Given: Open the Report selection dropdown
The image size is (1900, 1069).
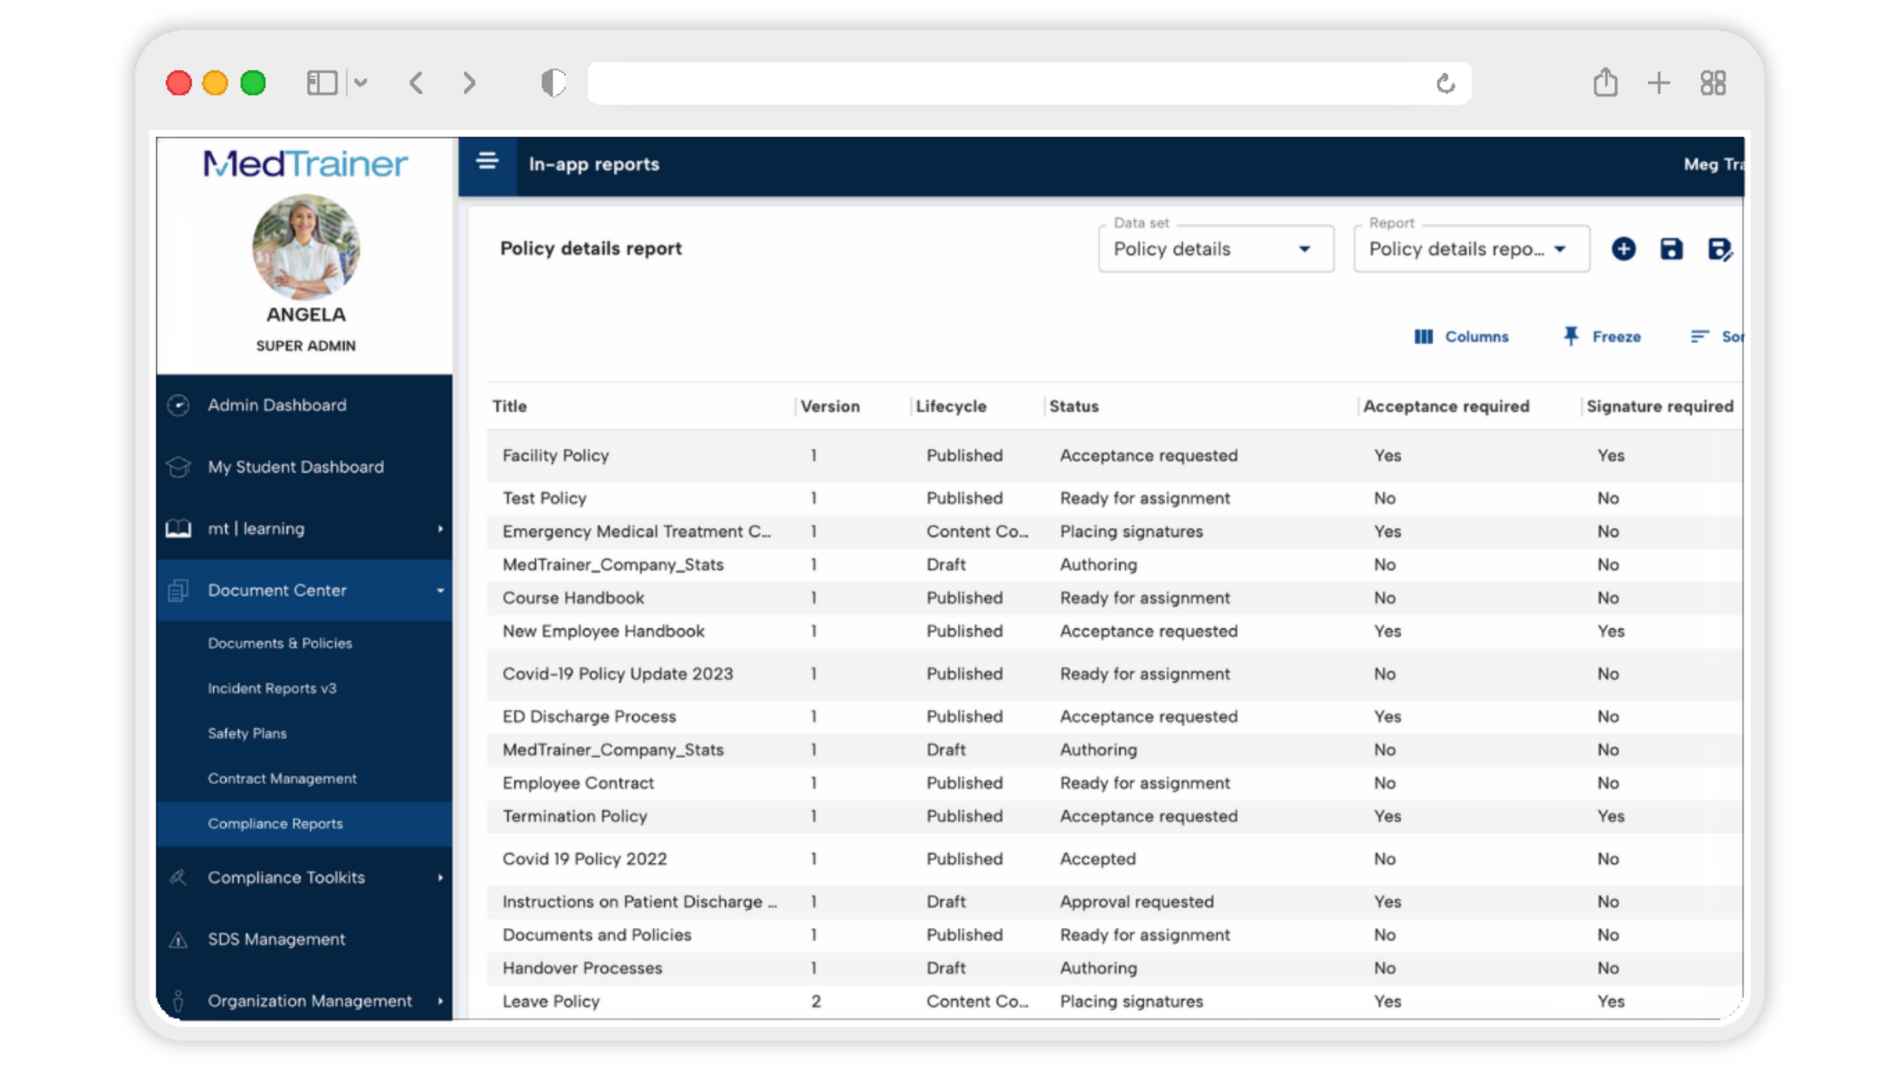Looking at the screenshot, I should pos(1471,249).
